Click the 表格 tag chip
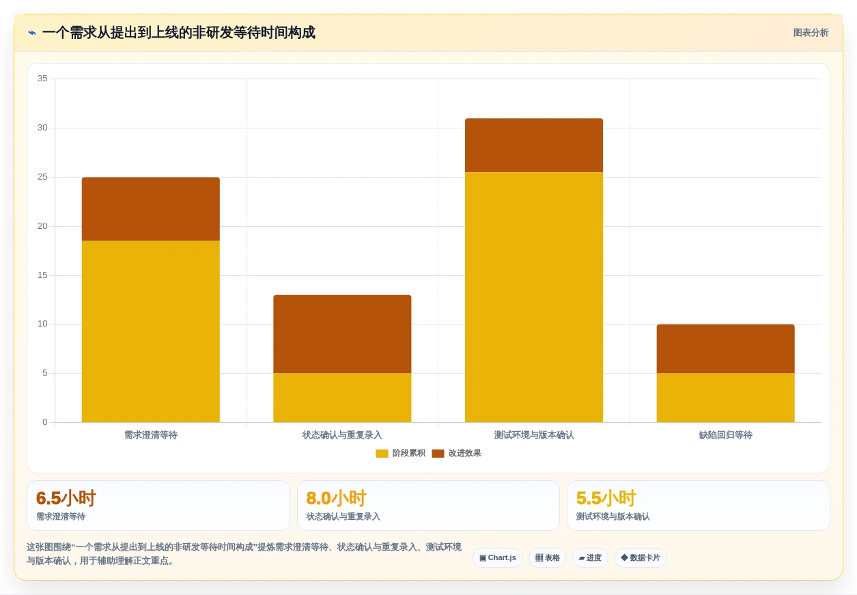This screenshot has height=595, width=857. click(x=548, y=558)
